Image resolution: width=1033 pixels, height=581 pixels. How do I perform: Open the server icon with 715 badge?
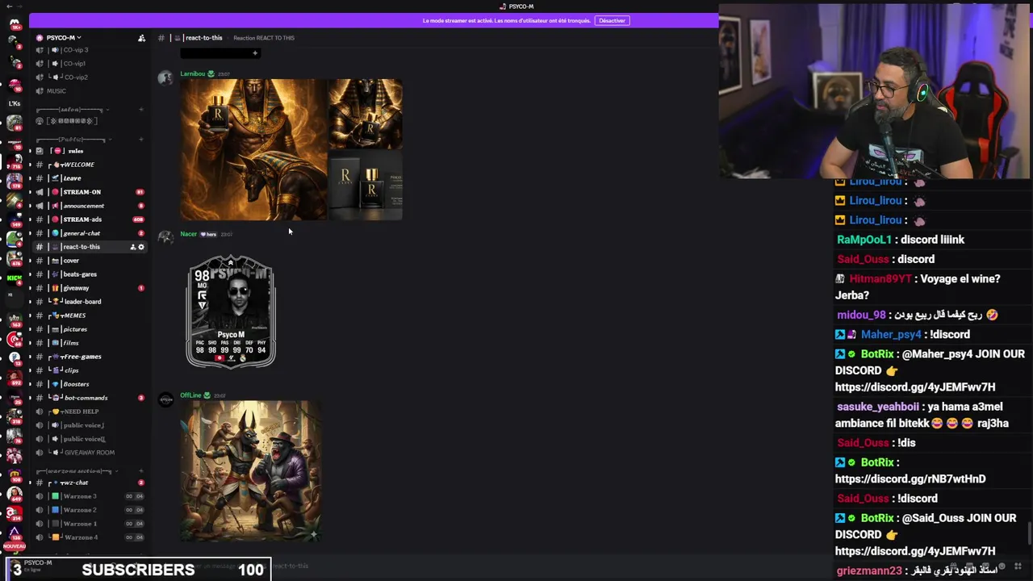(x=15, y=161)
